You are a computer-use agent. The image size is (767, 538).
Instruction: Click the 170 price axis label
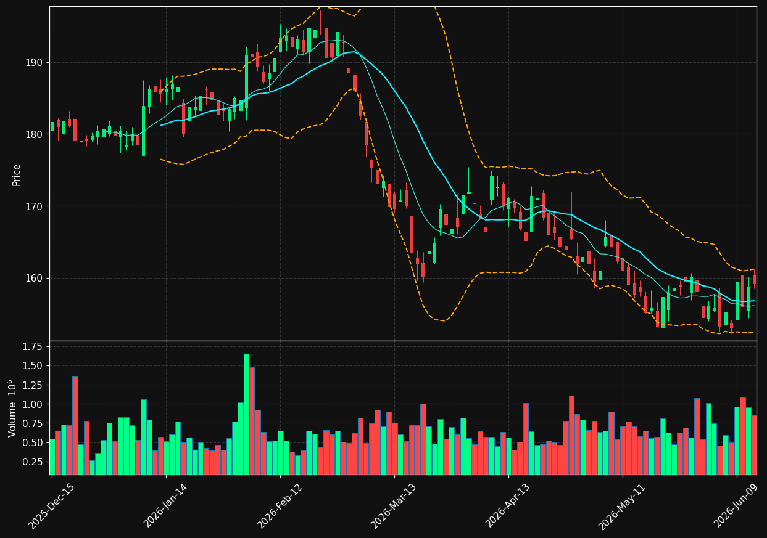35,206
